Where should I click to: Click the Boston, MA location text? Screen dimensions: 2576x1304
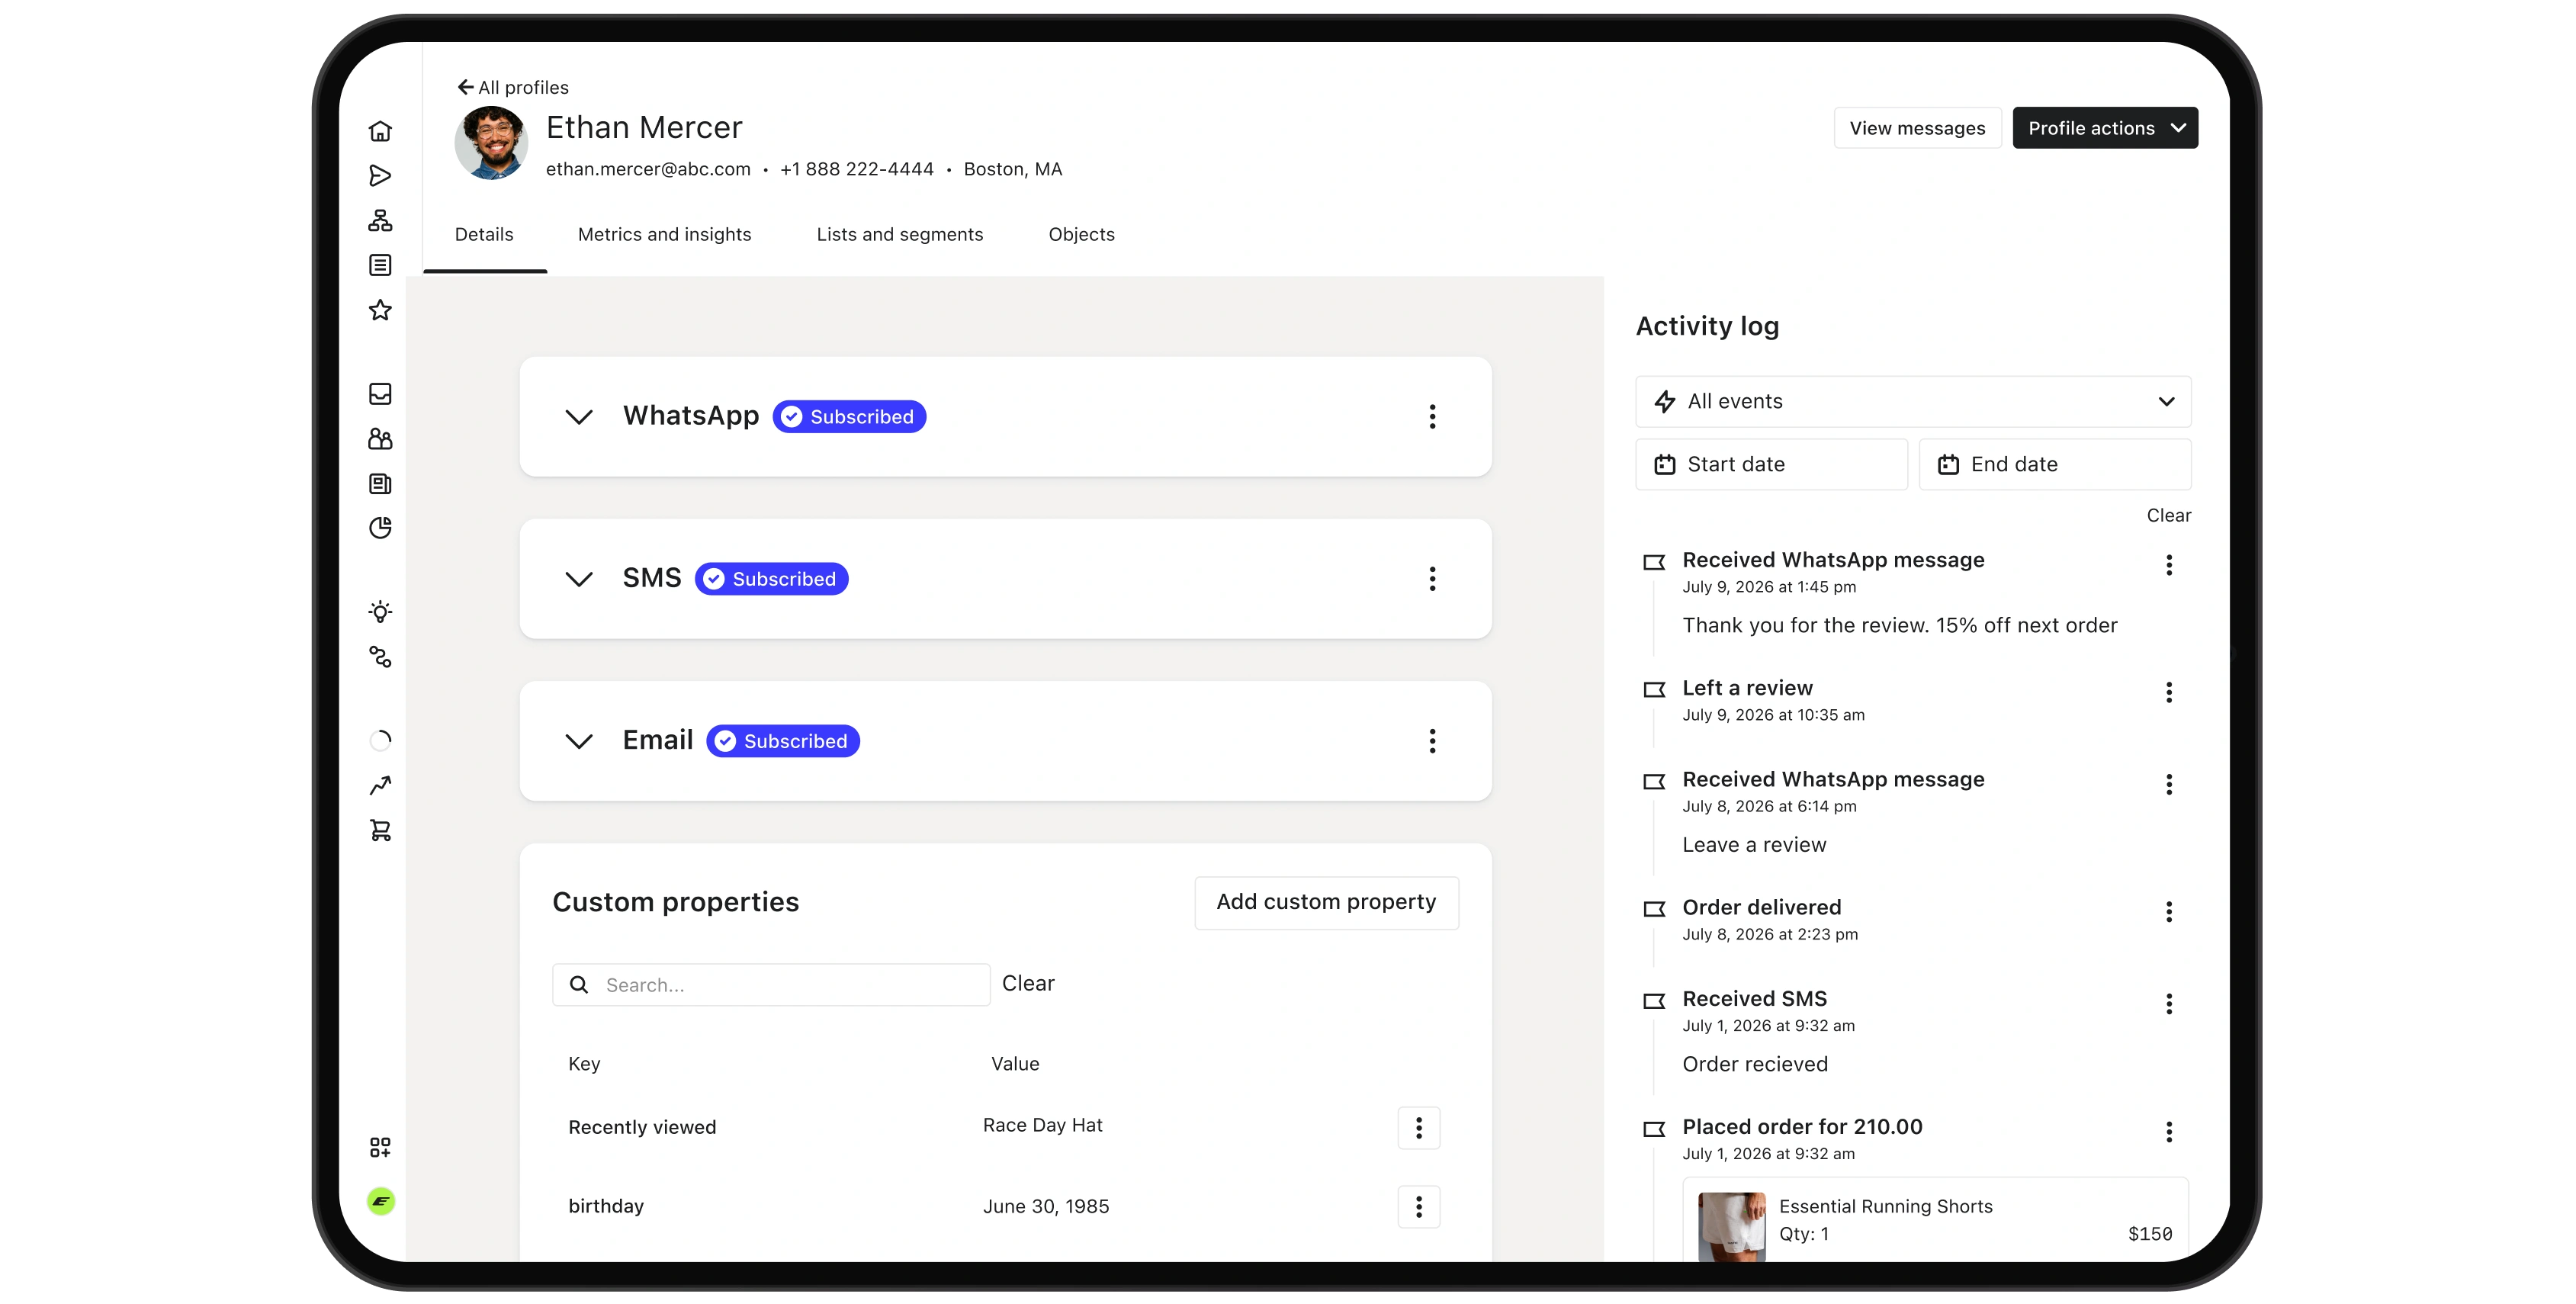[1013, 170]
